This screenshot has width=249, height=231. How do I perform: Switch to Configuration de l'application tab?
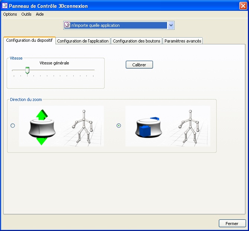click(83, 41)
